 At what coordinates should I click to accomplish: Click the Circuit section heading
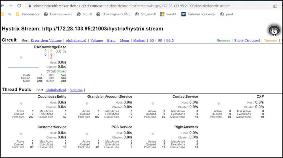tap(9, 40)
